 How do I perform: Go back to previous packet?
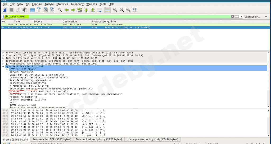(x=66, y=10)
